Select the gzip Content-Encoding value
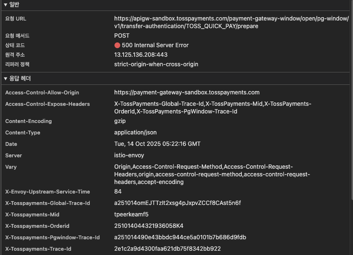The width and height of the screenshot is (353, 255). tap(120, 121)
